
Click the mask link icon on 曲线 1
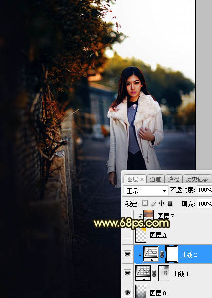[x=154, y=273]
